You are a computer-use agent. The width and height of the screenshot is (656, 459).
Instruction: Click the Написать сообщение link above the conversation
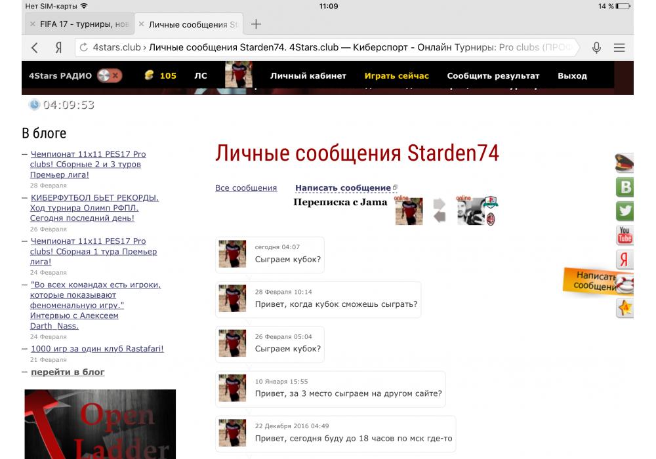[343, 188]
